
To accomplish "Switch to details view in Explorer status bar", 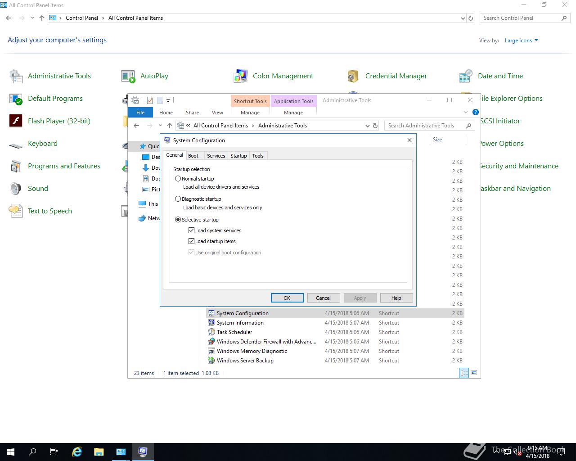I will point(464,373).
